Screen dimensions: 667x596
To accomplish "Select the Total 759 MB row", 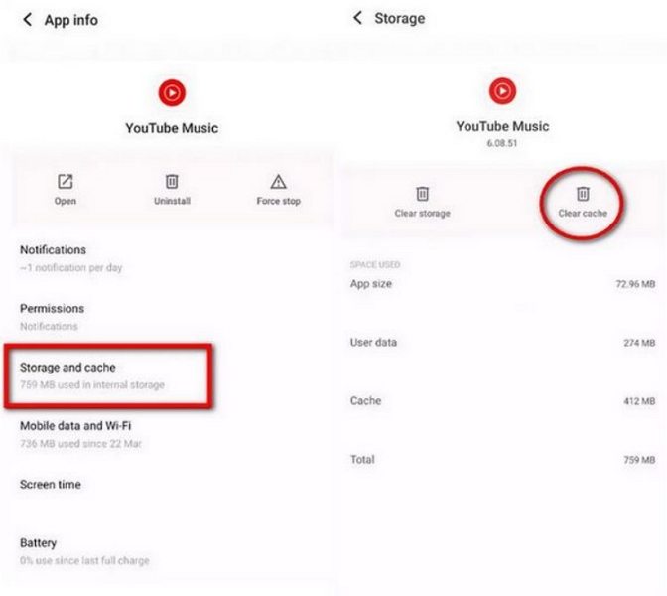I will tap(502, 460).
